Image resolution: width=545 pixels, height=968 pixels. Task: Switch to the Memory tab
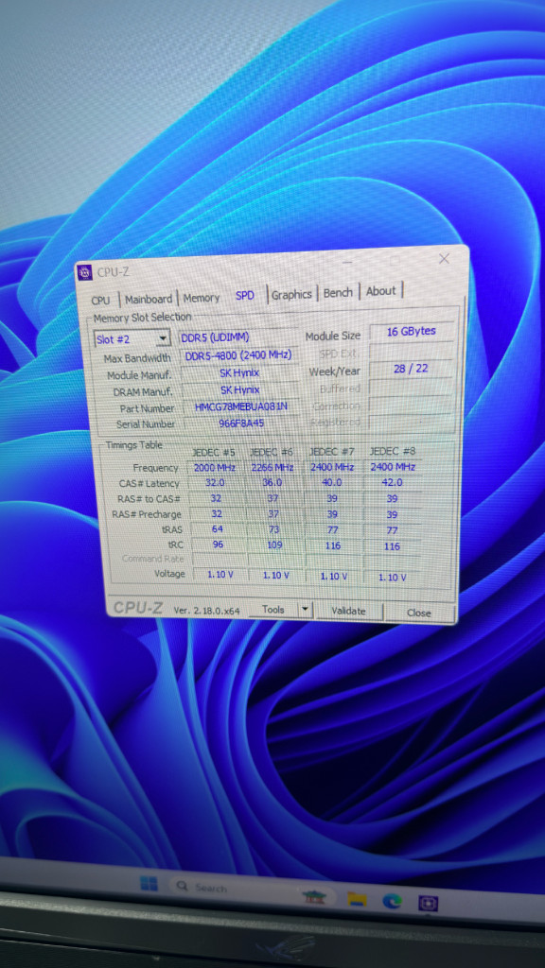click(202, 298)
